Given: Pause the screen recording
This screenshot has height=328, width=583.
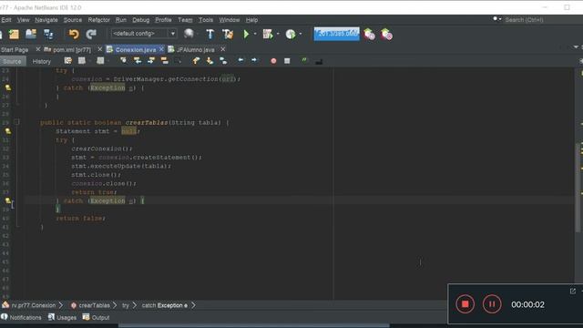Looking at the screenshot, I should tap(492, 304).
